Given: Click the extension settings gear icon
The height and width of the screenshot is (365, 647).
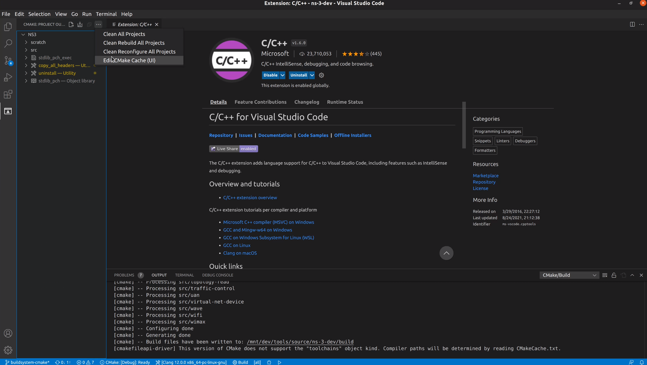Looking at the screenshot, I should [x=321, y=75].
